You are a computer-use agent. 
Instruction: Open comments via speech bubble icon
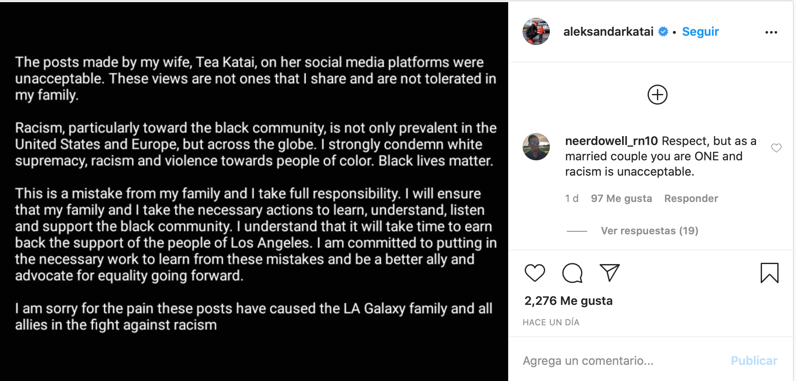[572, 273]
